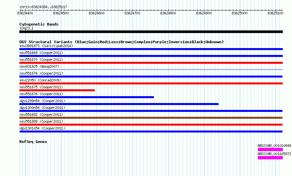
Task: Open variant esv22050 (Conrad2009) label
Action: 40,80
